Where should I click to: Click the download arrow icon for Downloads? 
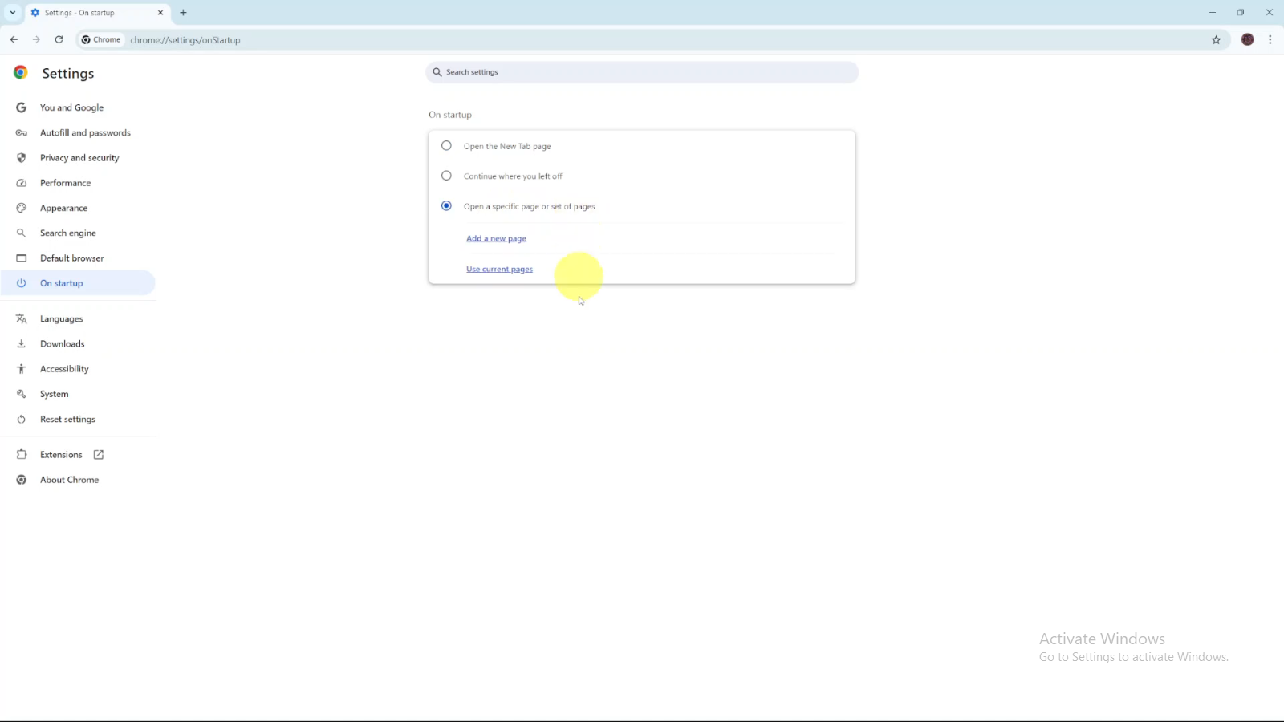(x=22, y=343)
